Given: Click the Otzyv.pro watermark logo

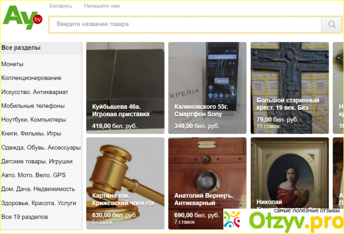Looking at the screenshot, I should (x=284, y=220).
